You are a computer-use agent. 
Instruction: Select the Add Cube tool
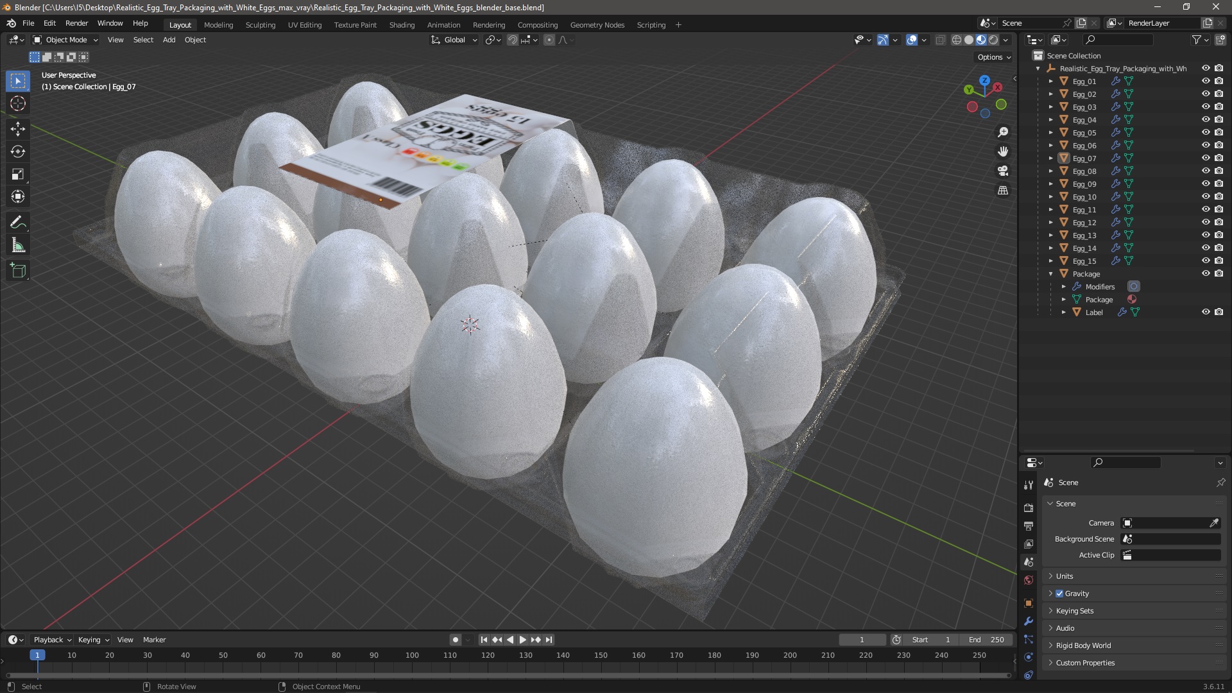[x=18, y=271]
